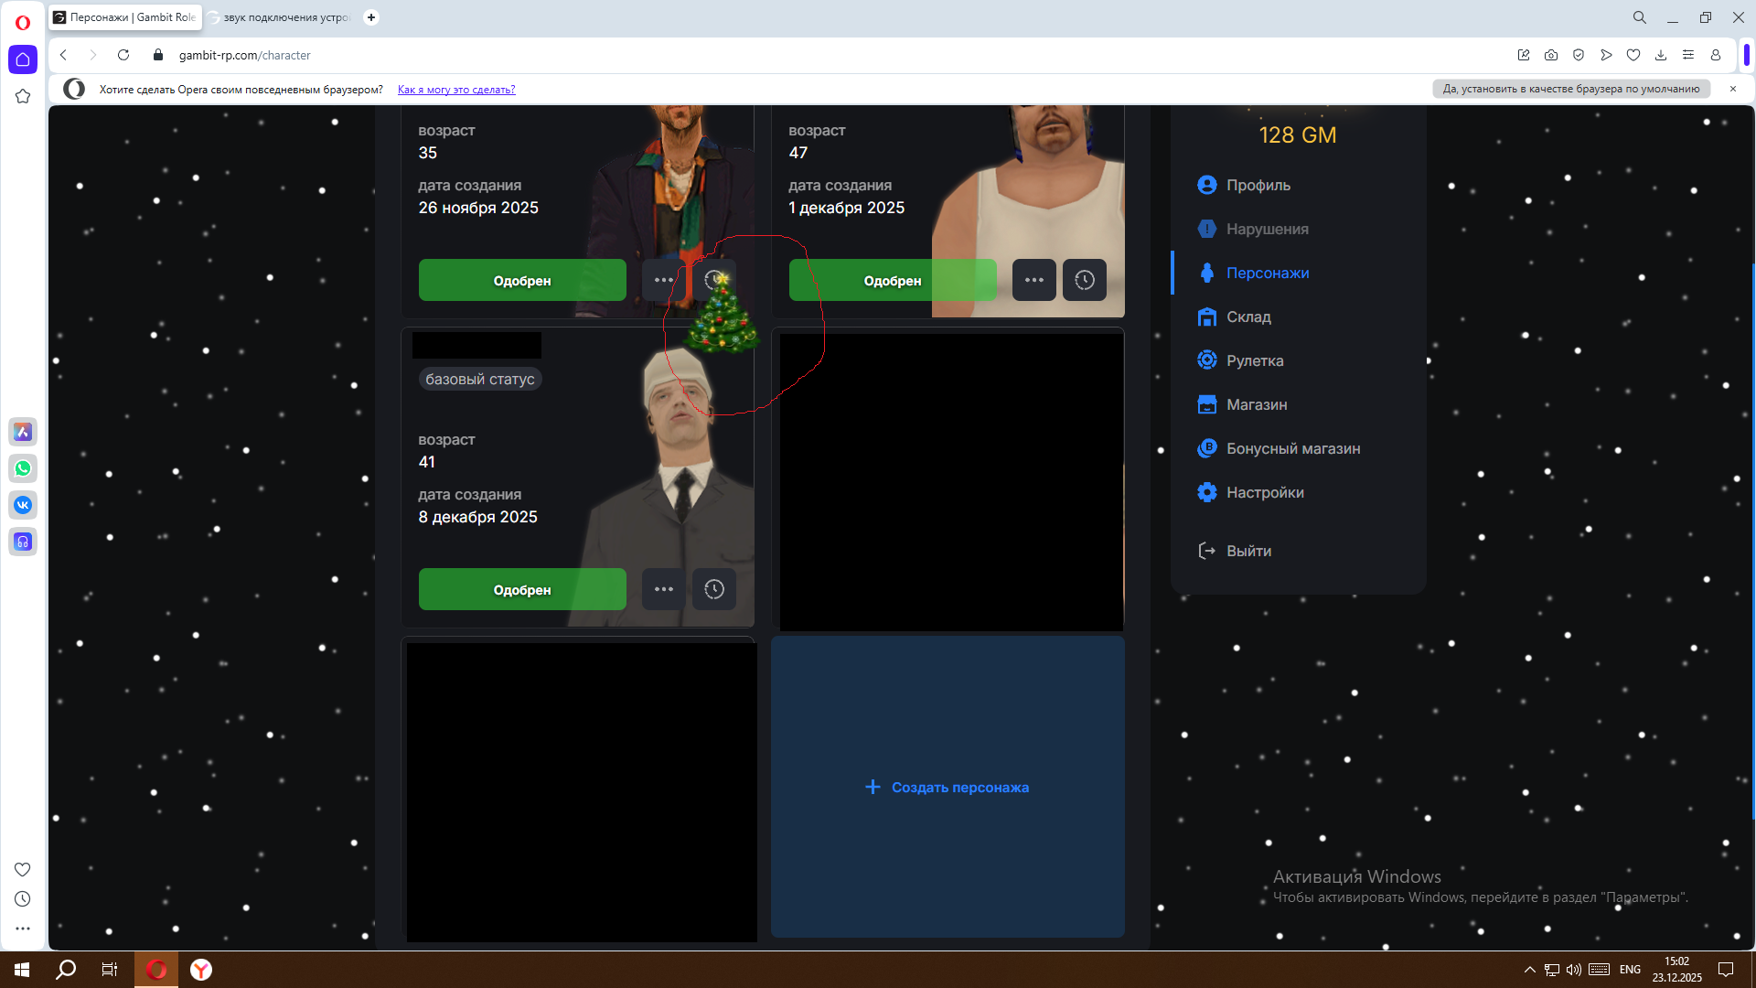
Task: Open history clock for 47-year-old character
Action: [1084, 280]
